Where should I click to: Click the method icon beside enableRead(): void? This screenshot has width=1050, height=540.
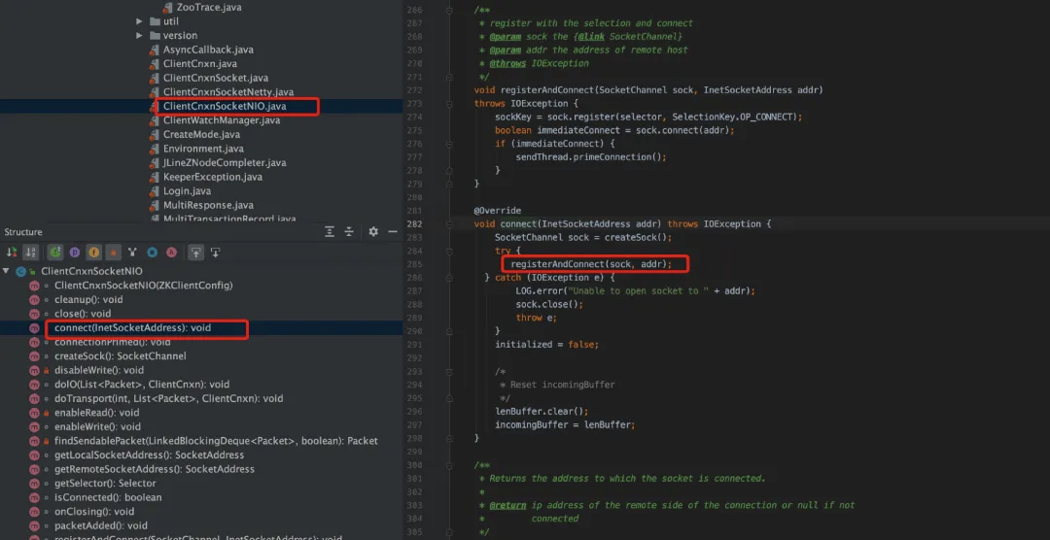point(33,413)
